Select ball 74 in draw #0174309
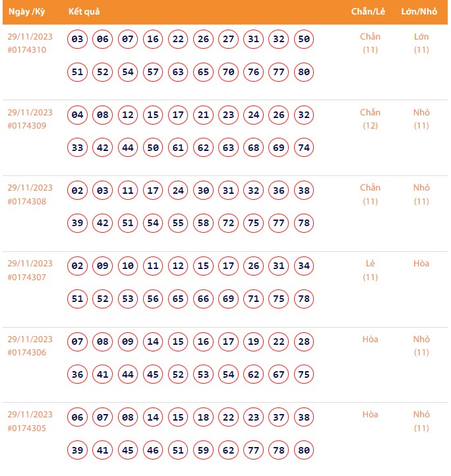The width and height of the screenshot is (451, 476). (x=303, y=148)
